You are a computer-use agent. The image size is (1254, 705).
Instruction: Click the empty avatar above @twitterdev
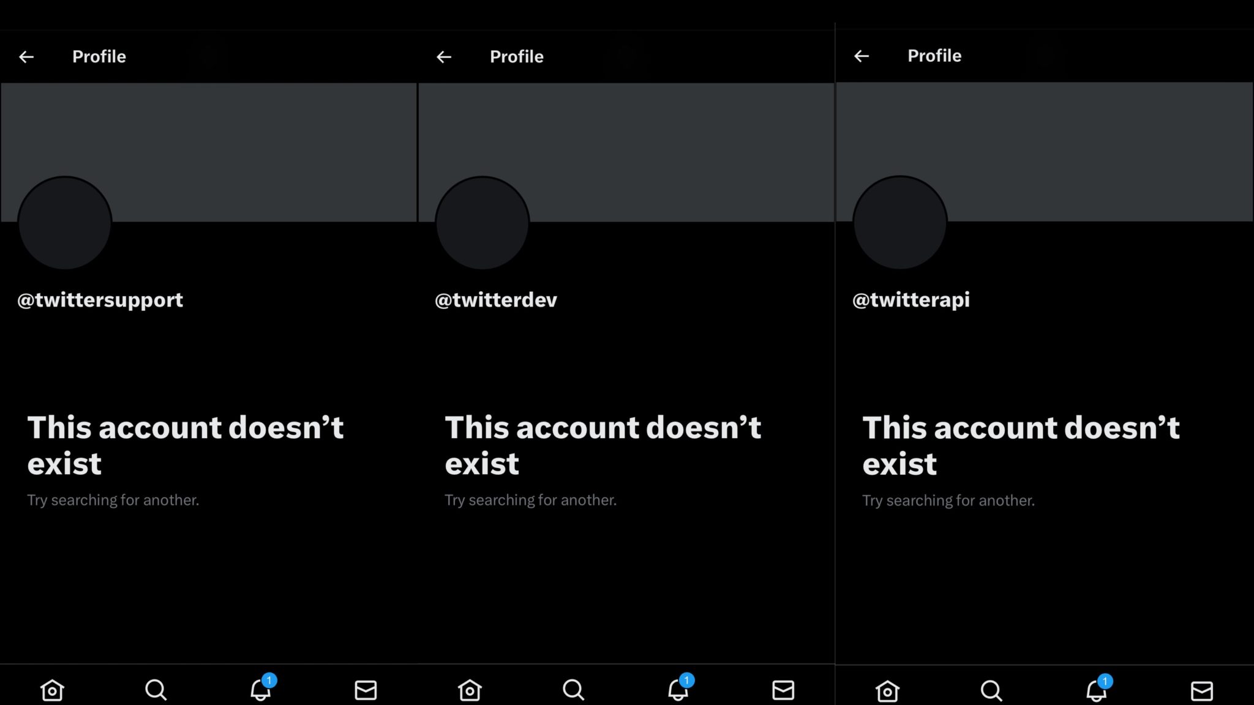click(x=482, y=223)
